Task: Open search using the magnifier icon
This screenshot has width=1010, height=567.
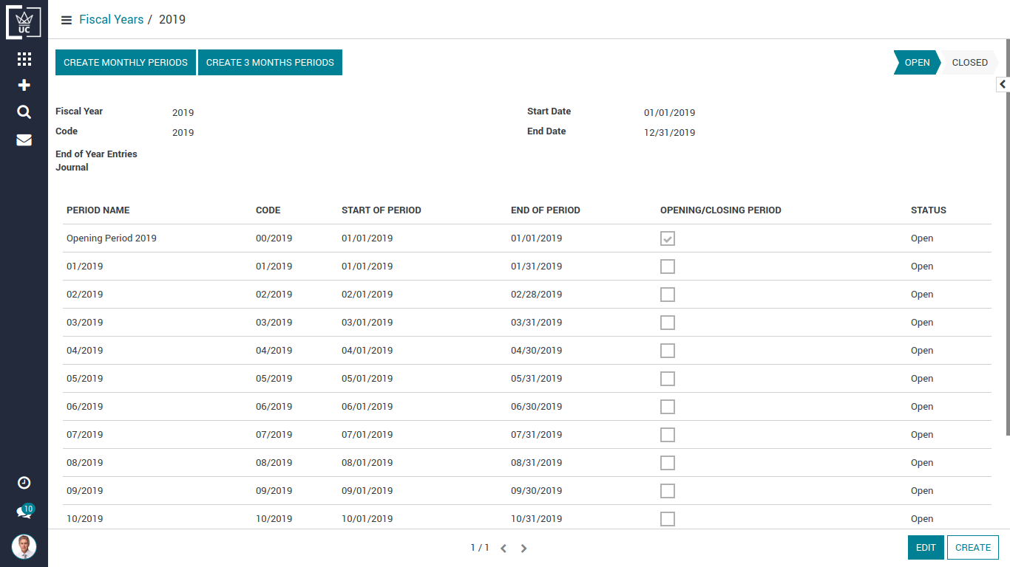Action: click(x=24, y=112)
